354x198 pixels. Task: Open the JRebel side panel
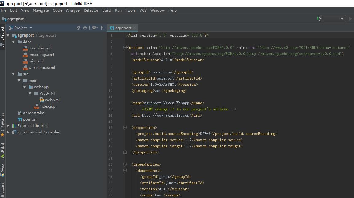click(2, 150)
